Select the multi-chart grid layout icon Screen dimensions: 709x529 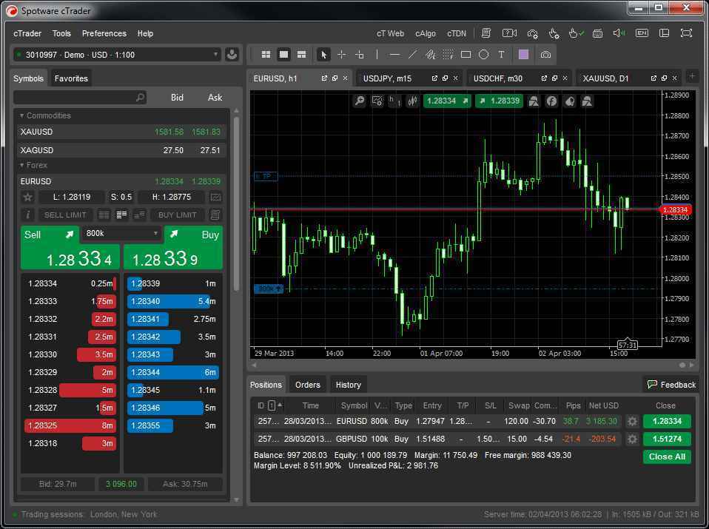click(x=266, y=54)
